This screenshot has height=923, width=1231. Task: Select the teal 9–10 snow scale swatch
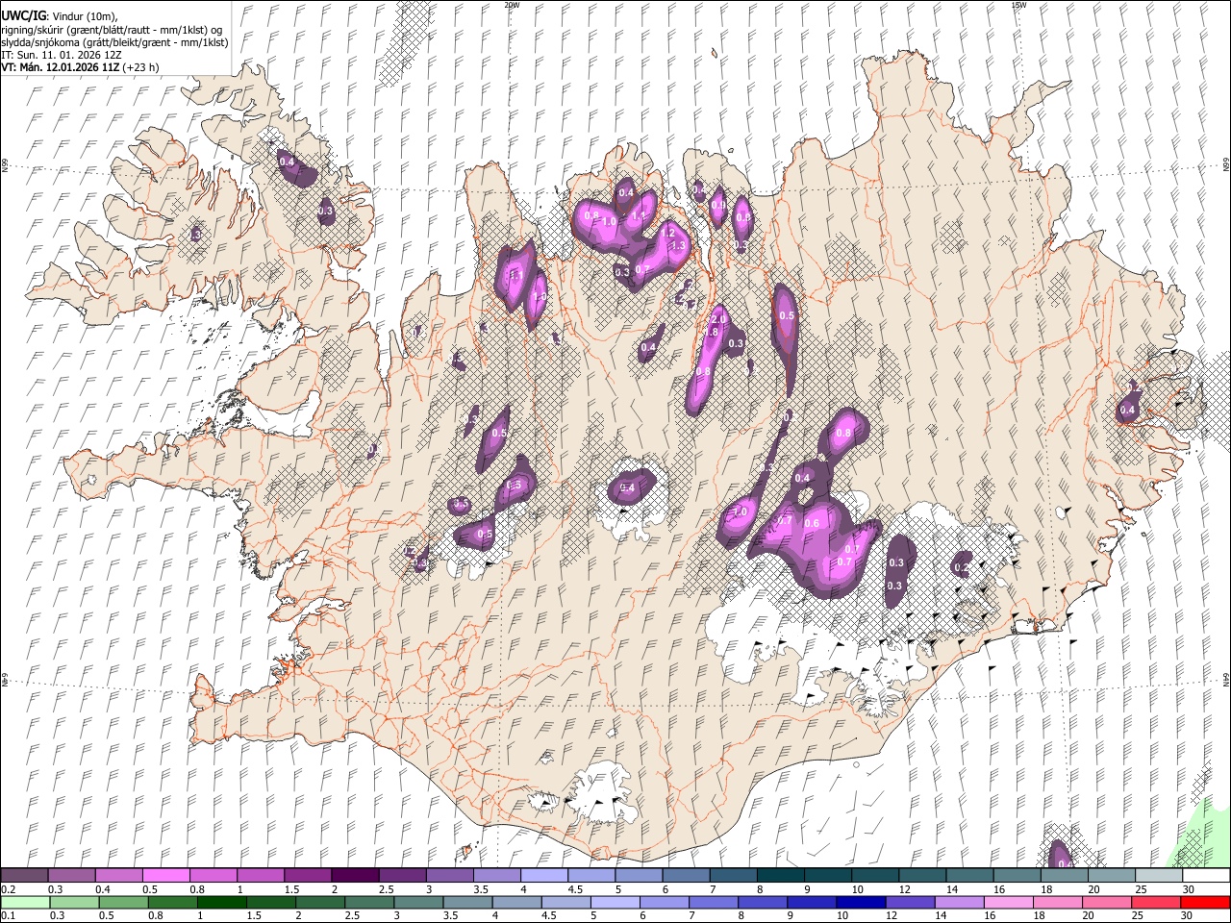coord(827,875)
